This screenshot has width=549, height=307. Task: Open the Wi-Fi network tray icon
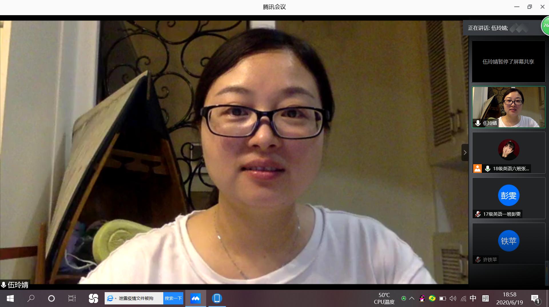[463, 299]
